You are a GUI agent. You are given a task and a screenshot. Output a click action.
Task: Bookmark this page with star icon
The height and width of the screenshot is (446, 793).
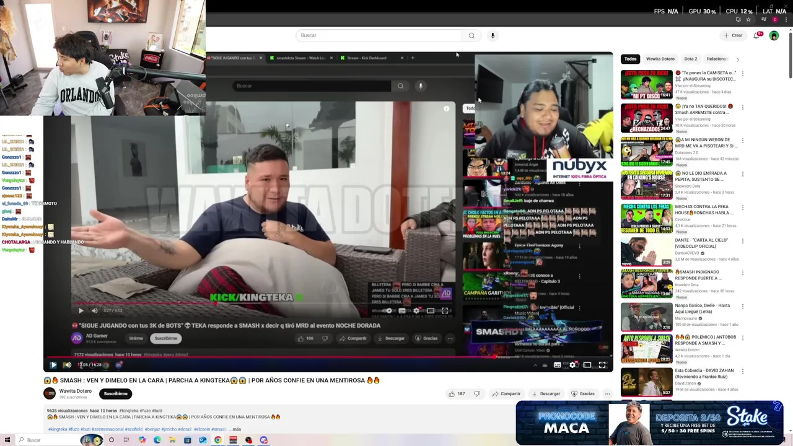(x=748, y=20)
